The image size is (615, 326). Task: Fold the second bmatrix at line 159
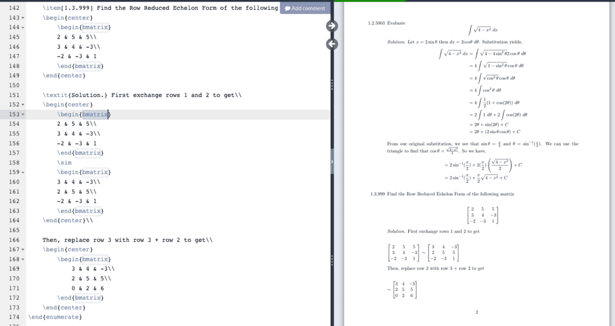click(23, 173)
